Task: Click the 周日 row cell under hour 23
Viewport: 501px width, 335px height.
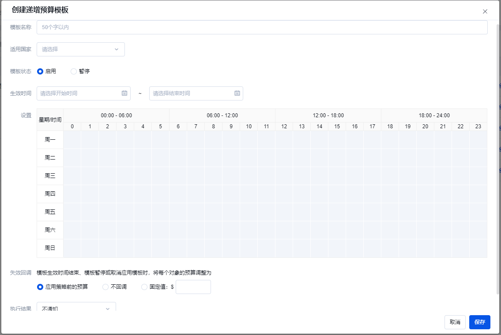Action: [478, 248]
